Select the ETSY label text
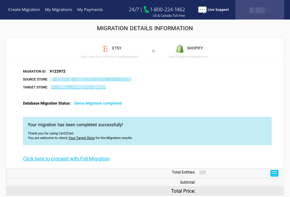The height and width of the screenshot is (197, 290). point(117,48)
